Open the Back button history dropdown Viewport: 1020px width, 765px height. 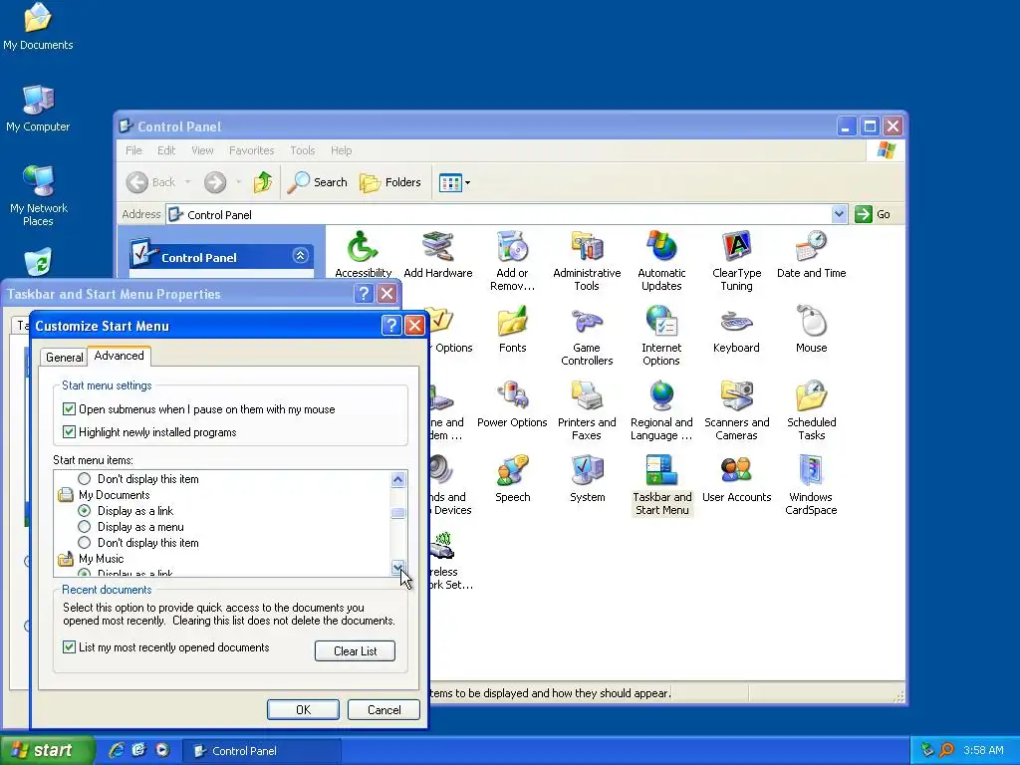click(x=187, y=182)
